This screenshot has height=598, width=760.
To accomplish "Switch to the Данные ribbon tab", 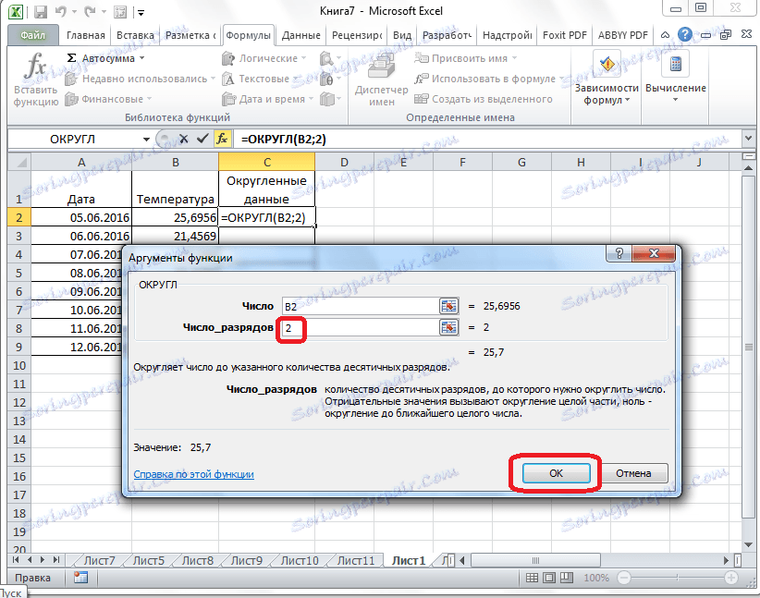I will pos(301,35).
